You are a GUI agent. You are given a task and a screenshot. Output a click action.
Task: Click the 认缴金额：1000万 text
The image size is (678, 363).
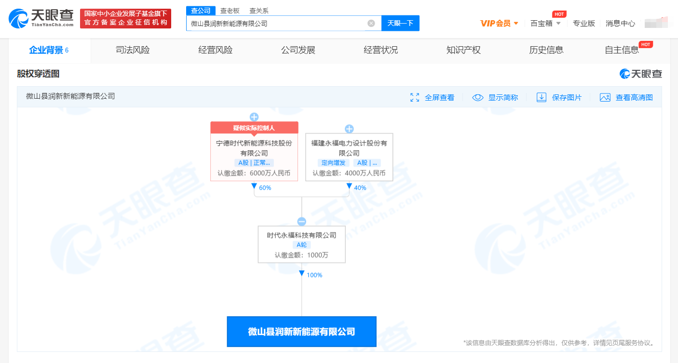coord(301,255)
